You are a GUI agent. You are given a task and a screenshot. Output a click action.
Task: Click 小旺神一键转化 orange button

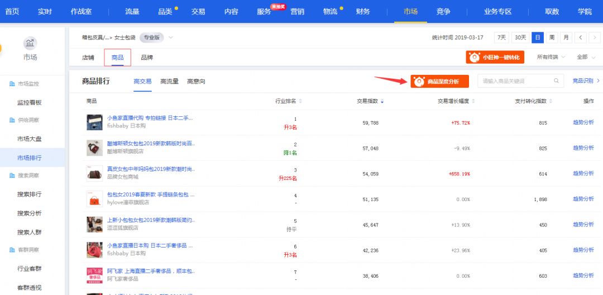coord(495,58)
